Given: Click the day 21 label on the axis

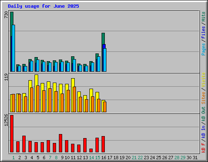Looking at the screenshot, I should tap(134, 158).
